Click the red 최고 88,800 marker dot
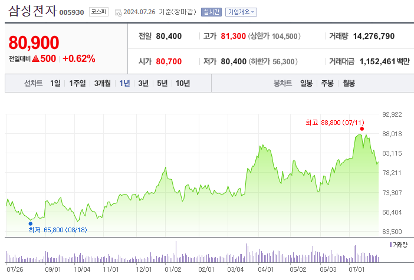 362,129
